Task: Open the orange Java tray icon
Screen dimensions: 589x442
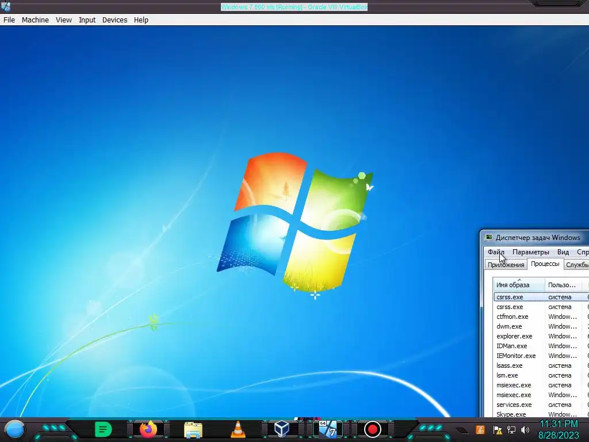Action: [x=480, y=430]
